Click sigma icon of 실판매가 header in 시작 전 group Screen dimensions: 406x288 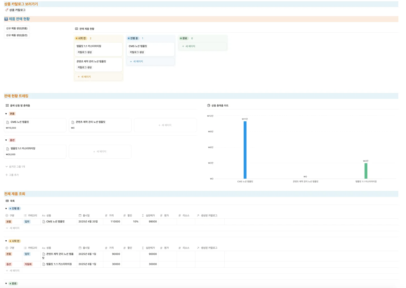coord(143,248)
